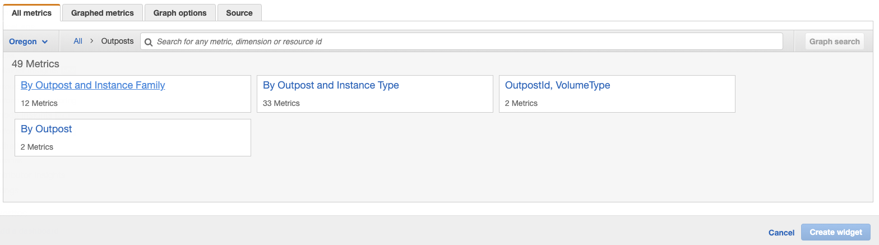Select the Graph options tab
Screen dimensions: 879x245
click(180, 13)
